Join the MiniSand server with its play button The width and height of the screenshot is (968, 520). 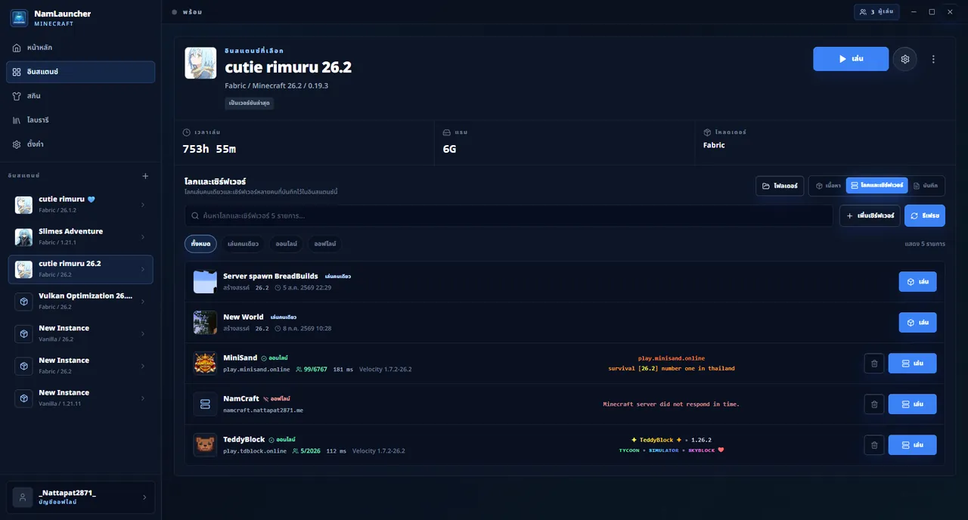[x=912, y=364]
